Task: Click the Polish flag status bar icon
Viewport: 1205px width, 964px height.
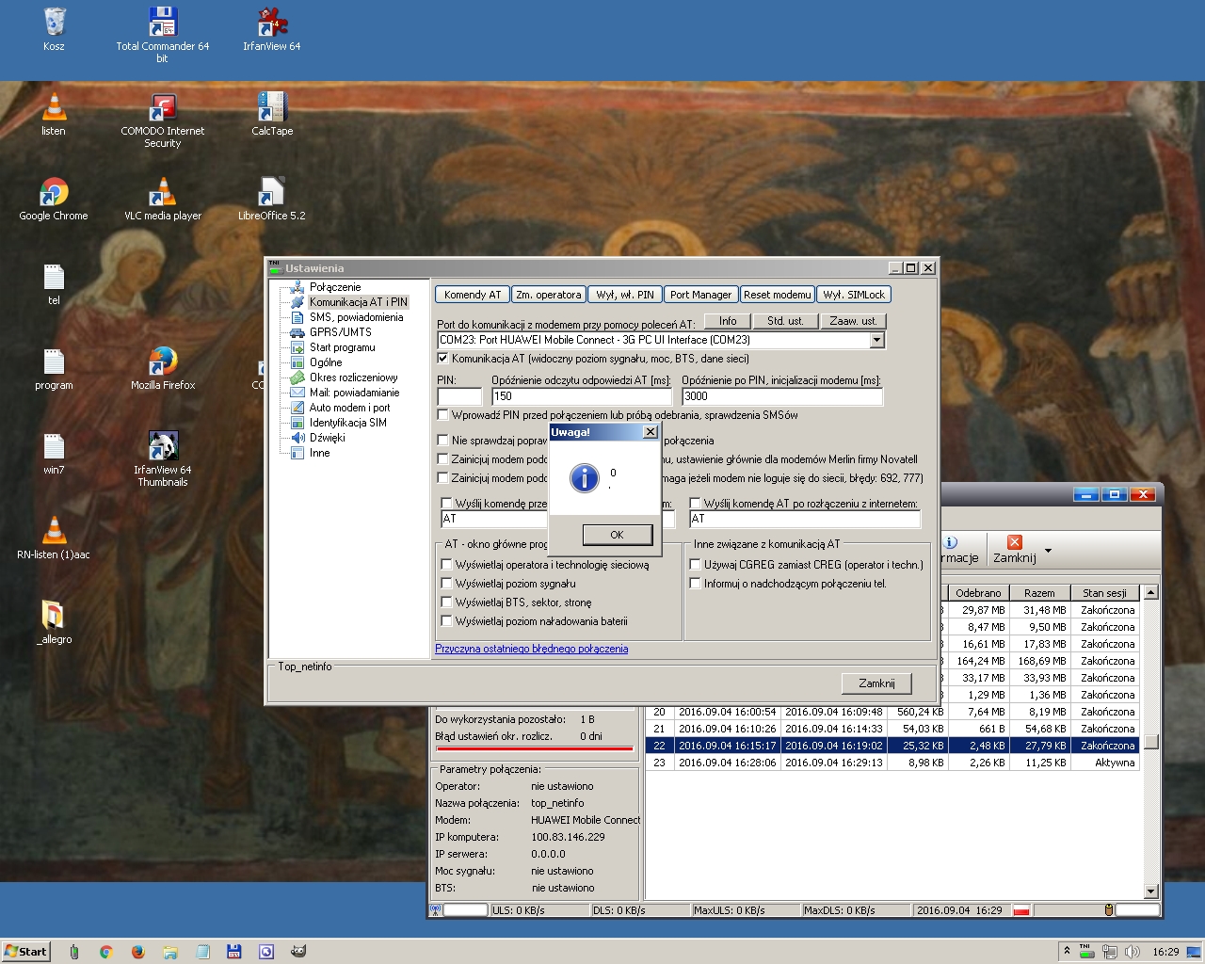Action: coord(1021,910)
